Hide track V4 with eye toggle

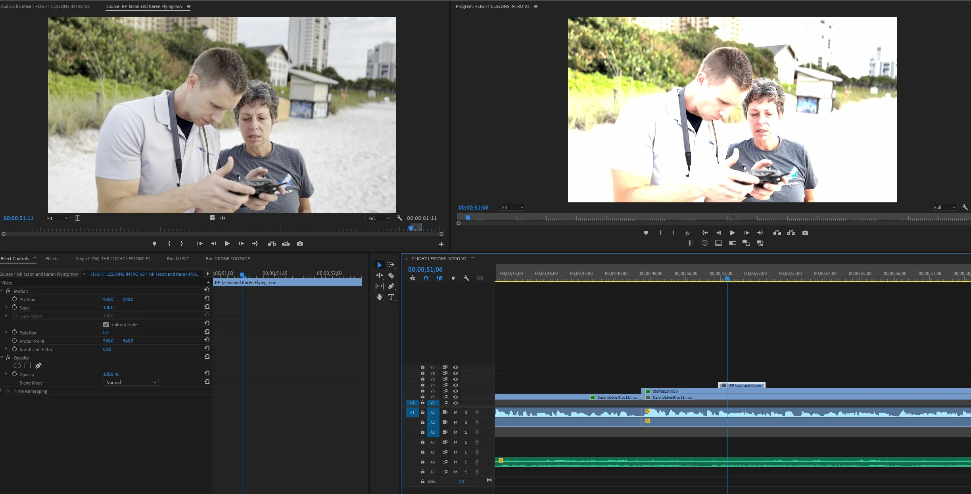455,385
